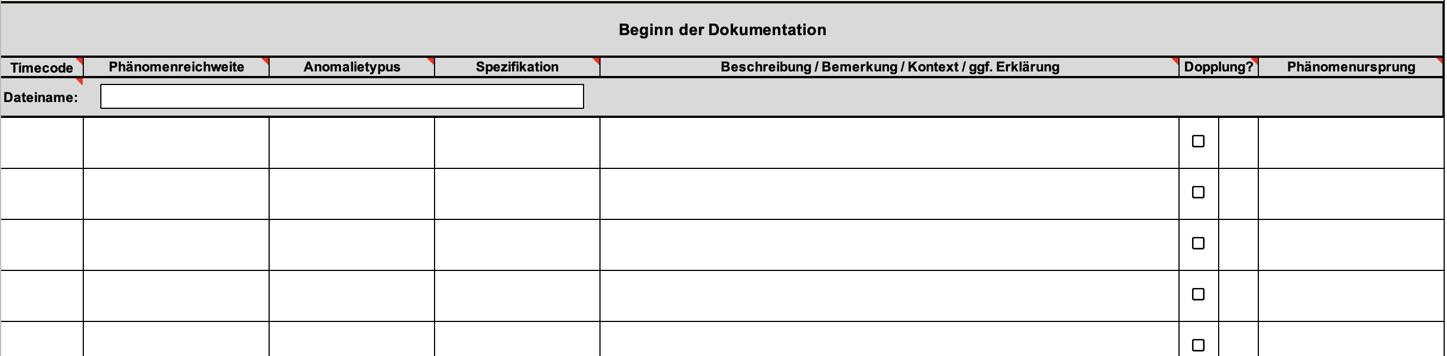
Task: Click red comment marker on Beschreibung header
Action: click(1176, 60)
